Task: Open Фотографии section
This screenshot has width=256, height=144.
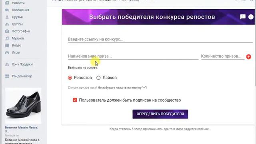Action: click(21, 31)
